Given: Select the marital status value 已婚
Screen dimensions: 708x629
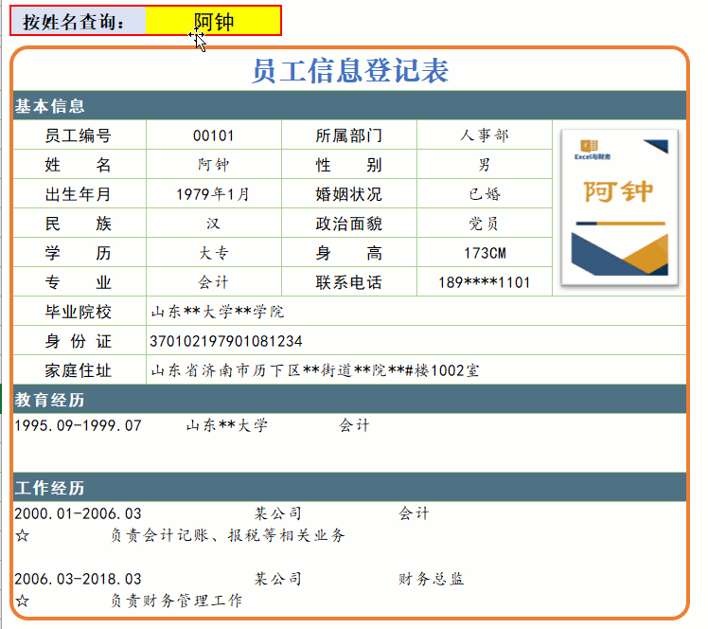Looking at the screenshot, I should pyautogui.click(x=485, y=194).
